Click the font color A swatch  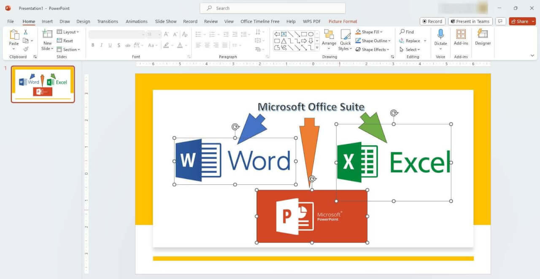(180, 45)
